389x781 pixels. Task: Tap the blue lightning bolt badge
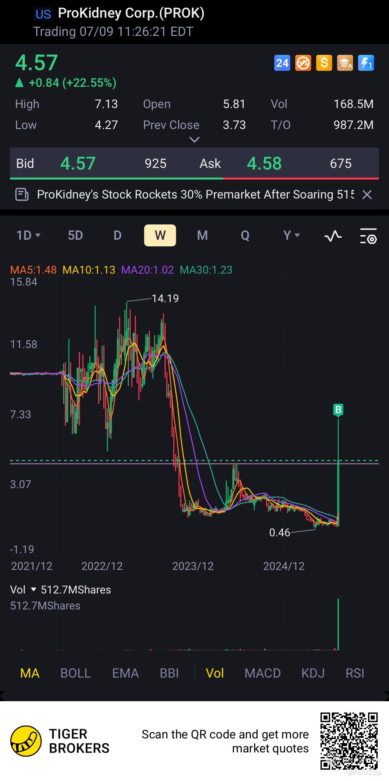[x=366, y=63]
